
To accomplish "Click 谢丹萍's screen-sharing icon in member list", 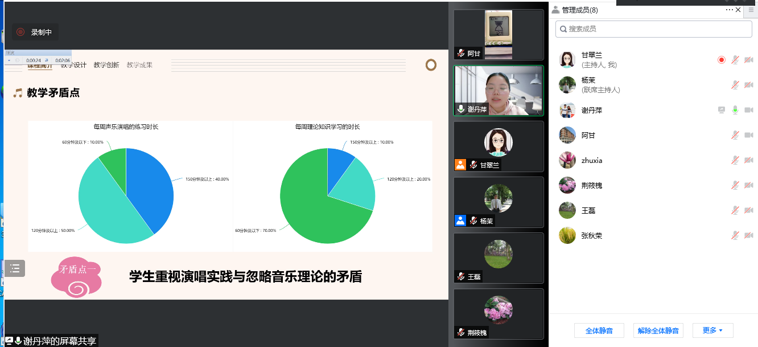I will [x=722, y=110].
